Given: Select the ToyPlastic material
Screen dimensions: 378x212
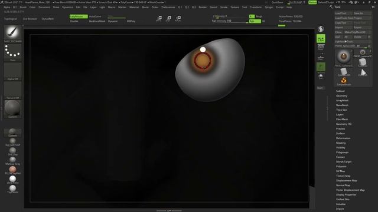Looking at the screenshot, I should [x=12, y=188].
